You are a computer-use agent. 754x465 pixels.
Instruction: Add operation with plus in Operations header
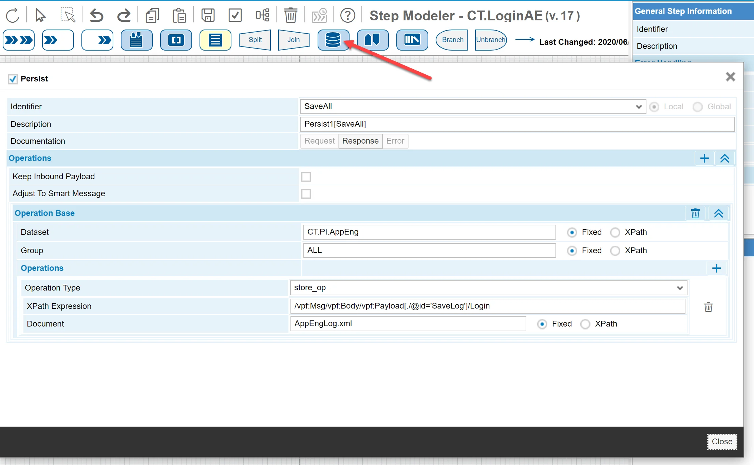point(704,158)
